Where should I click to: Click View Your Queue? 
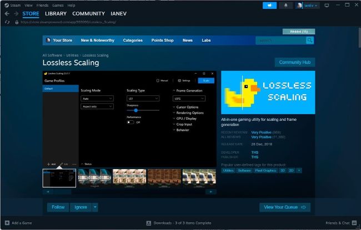pos(285,207)
